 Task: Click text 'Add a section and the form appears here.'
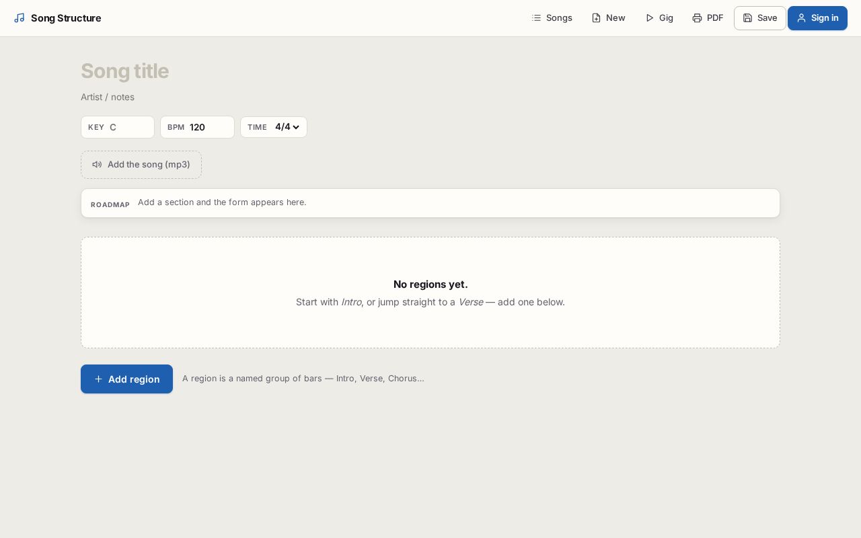pyautogui.click(x=222, y=202)
